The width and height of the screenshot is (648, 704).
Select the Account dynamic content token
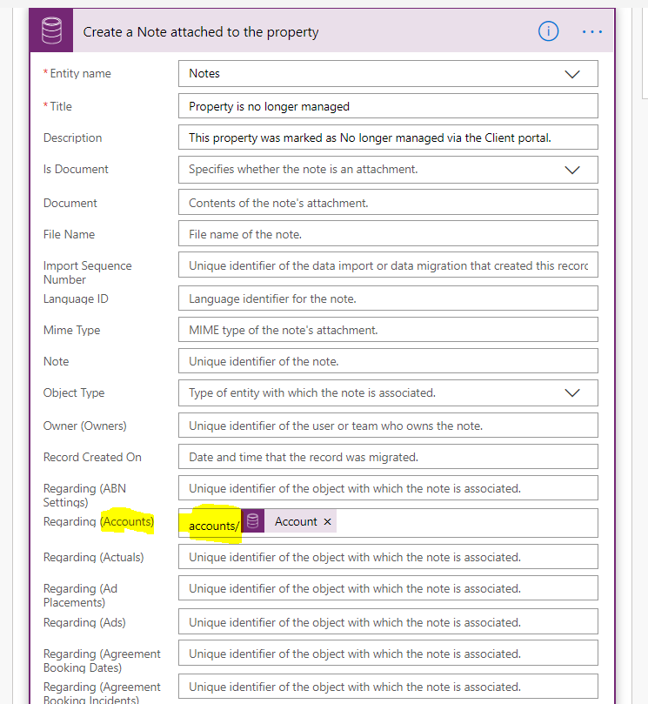296,522
